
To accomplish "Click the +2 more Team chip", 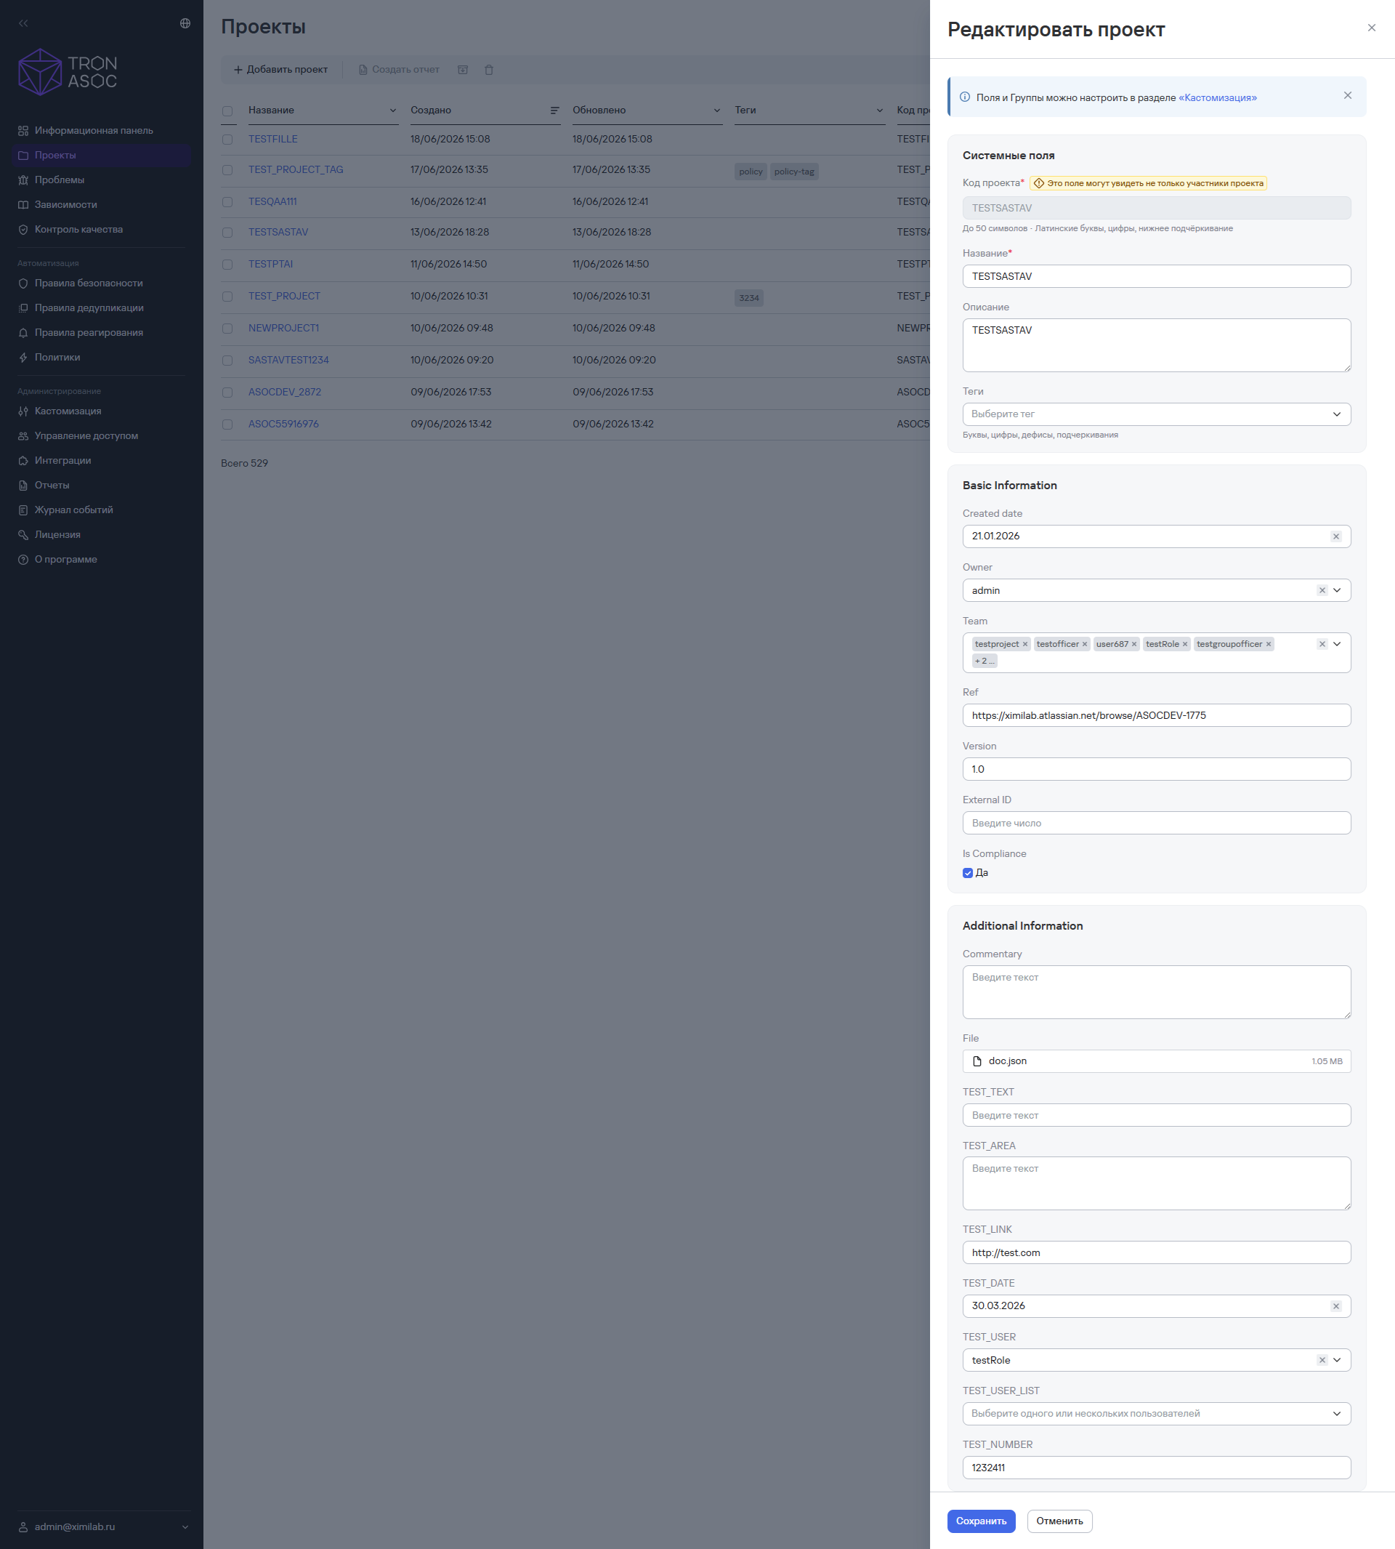I will pos(984,661).
